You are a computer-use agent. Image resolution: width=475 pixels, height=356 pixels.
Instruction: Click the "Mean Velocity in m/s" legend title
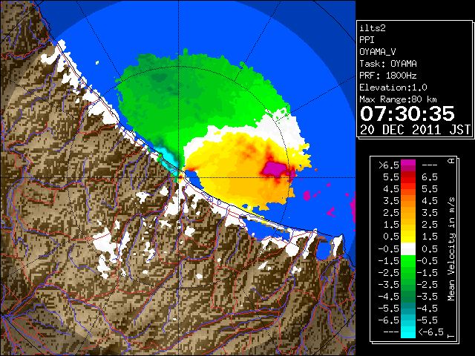(x=451, y=249)
